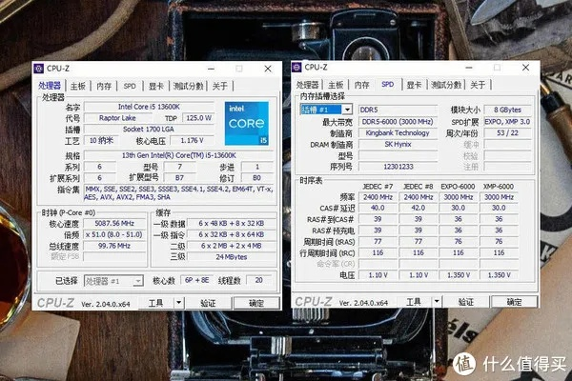Open 测试分数 tab in right CPU-Z window
Image resolution: width=572 pixels, height=381 pixels.
[446, 85]
